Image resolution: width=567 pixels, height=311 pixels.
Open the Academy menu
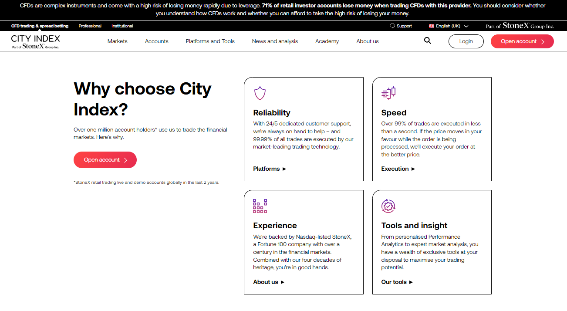coord(327,41)
